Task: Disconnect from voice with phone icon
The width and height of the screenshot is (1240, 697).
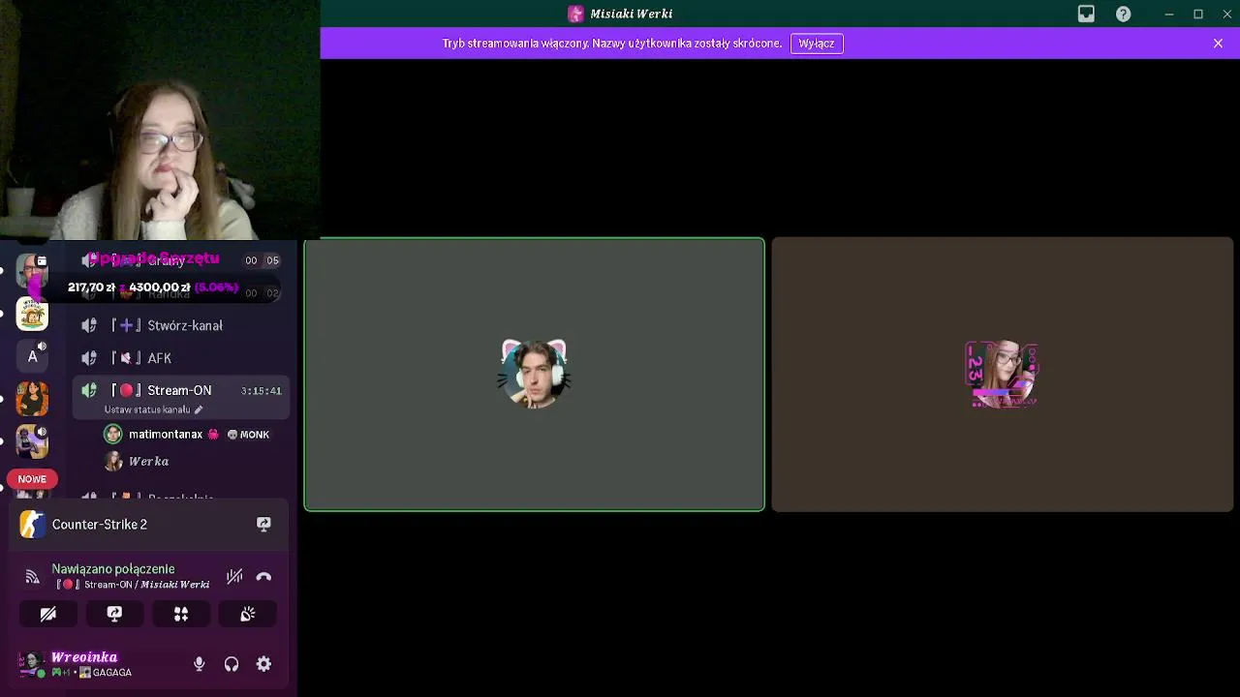Action: 263,577
